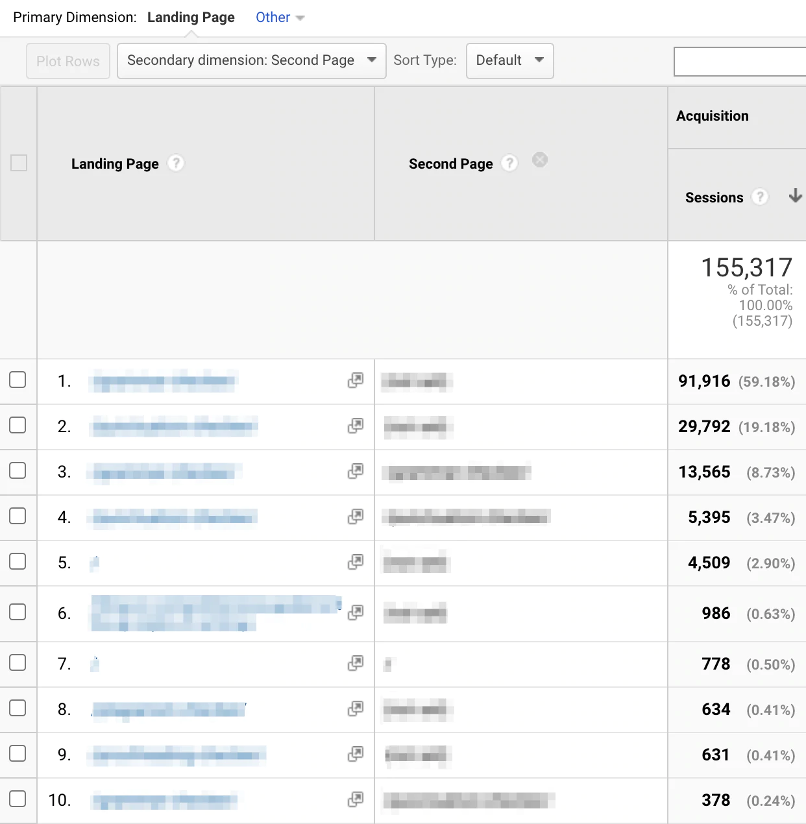The height and width of the screenshot is (824, 806).
Task: Open row 1 landing page in new window icon
Action: 355,381
